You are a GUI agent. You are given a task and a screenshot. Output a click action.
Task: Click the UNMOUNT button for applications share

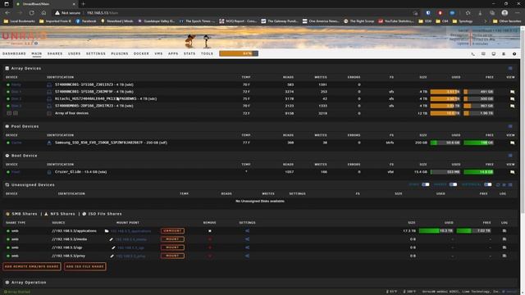172,231
